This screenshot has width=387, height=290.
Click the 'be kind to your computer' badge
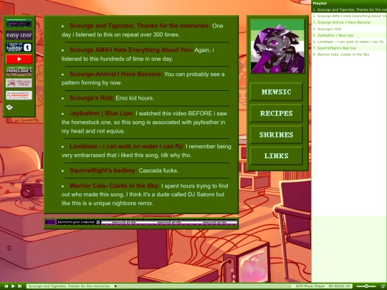(79, 222)
